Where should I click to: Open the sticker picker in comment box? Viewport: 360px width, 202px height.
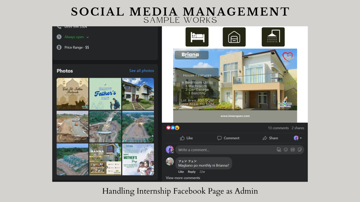pyautogui.click(x=300, y=150)
